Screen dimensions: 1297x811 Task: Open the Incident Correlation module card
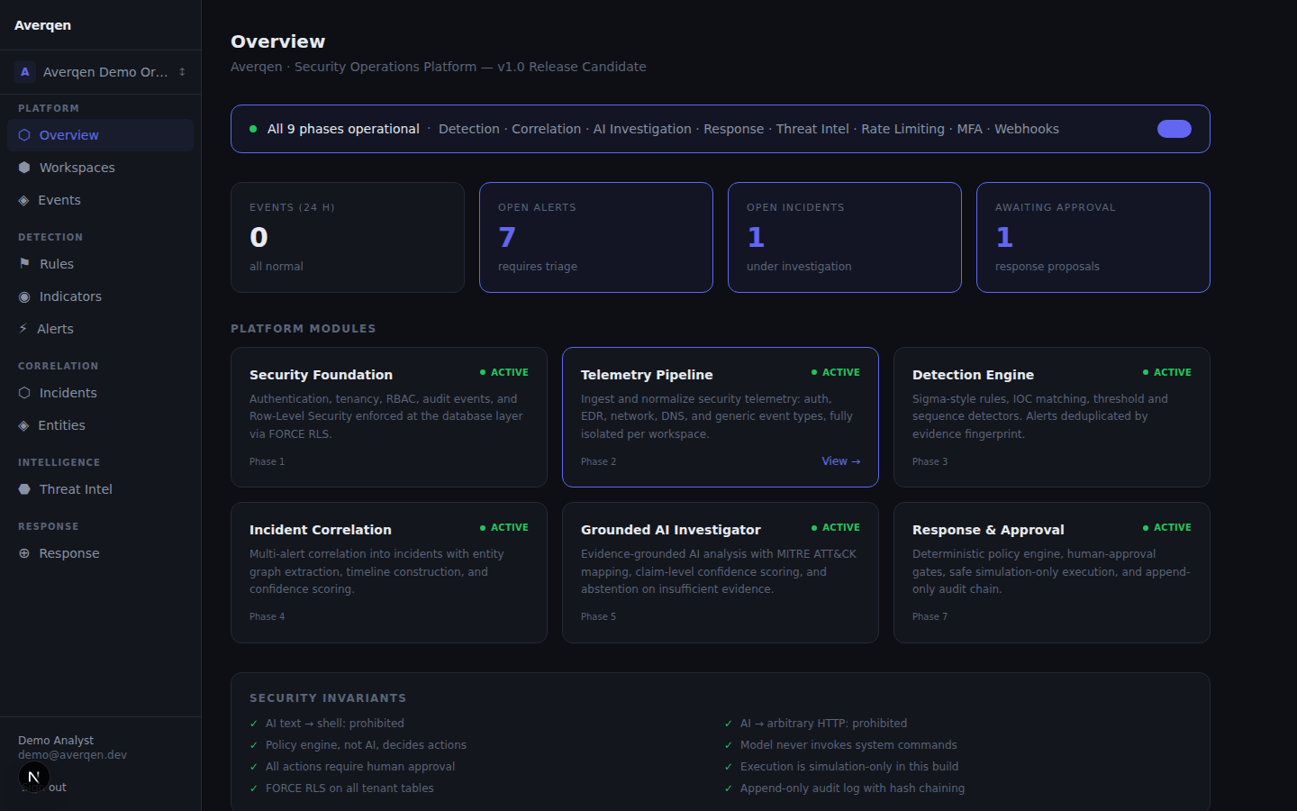[x=389, y=572]
